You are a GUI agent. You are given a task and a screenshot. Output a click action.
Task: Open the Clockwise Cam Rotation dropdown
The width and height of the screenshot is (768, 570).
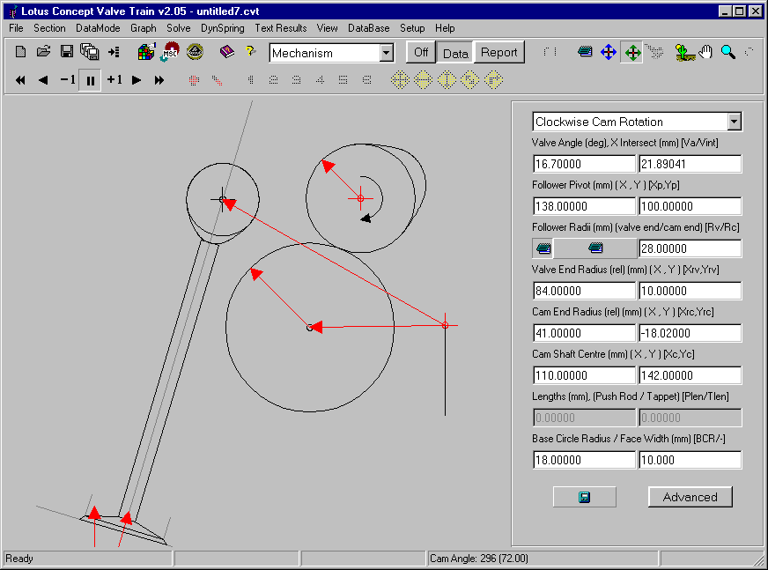[734, 122]
